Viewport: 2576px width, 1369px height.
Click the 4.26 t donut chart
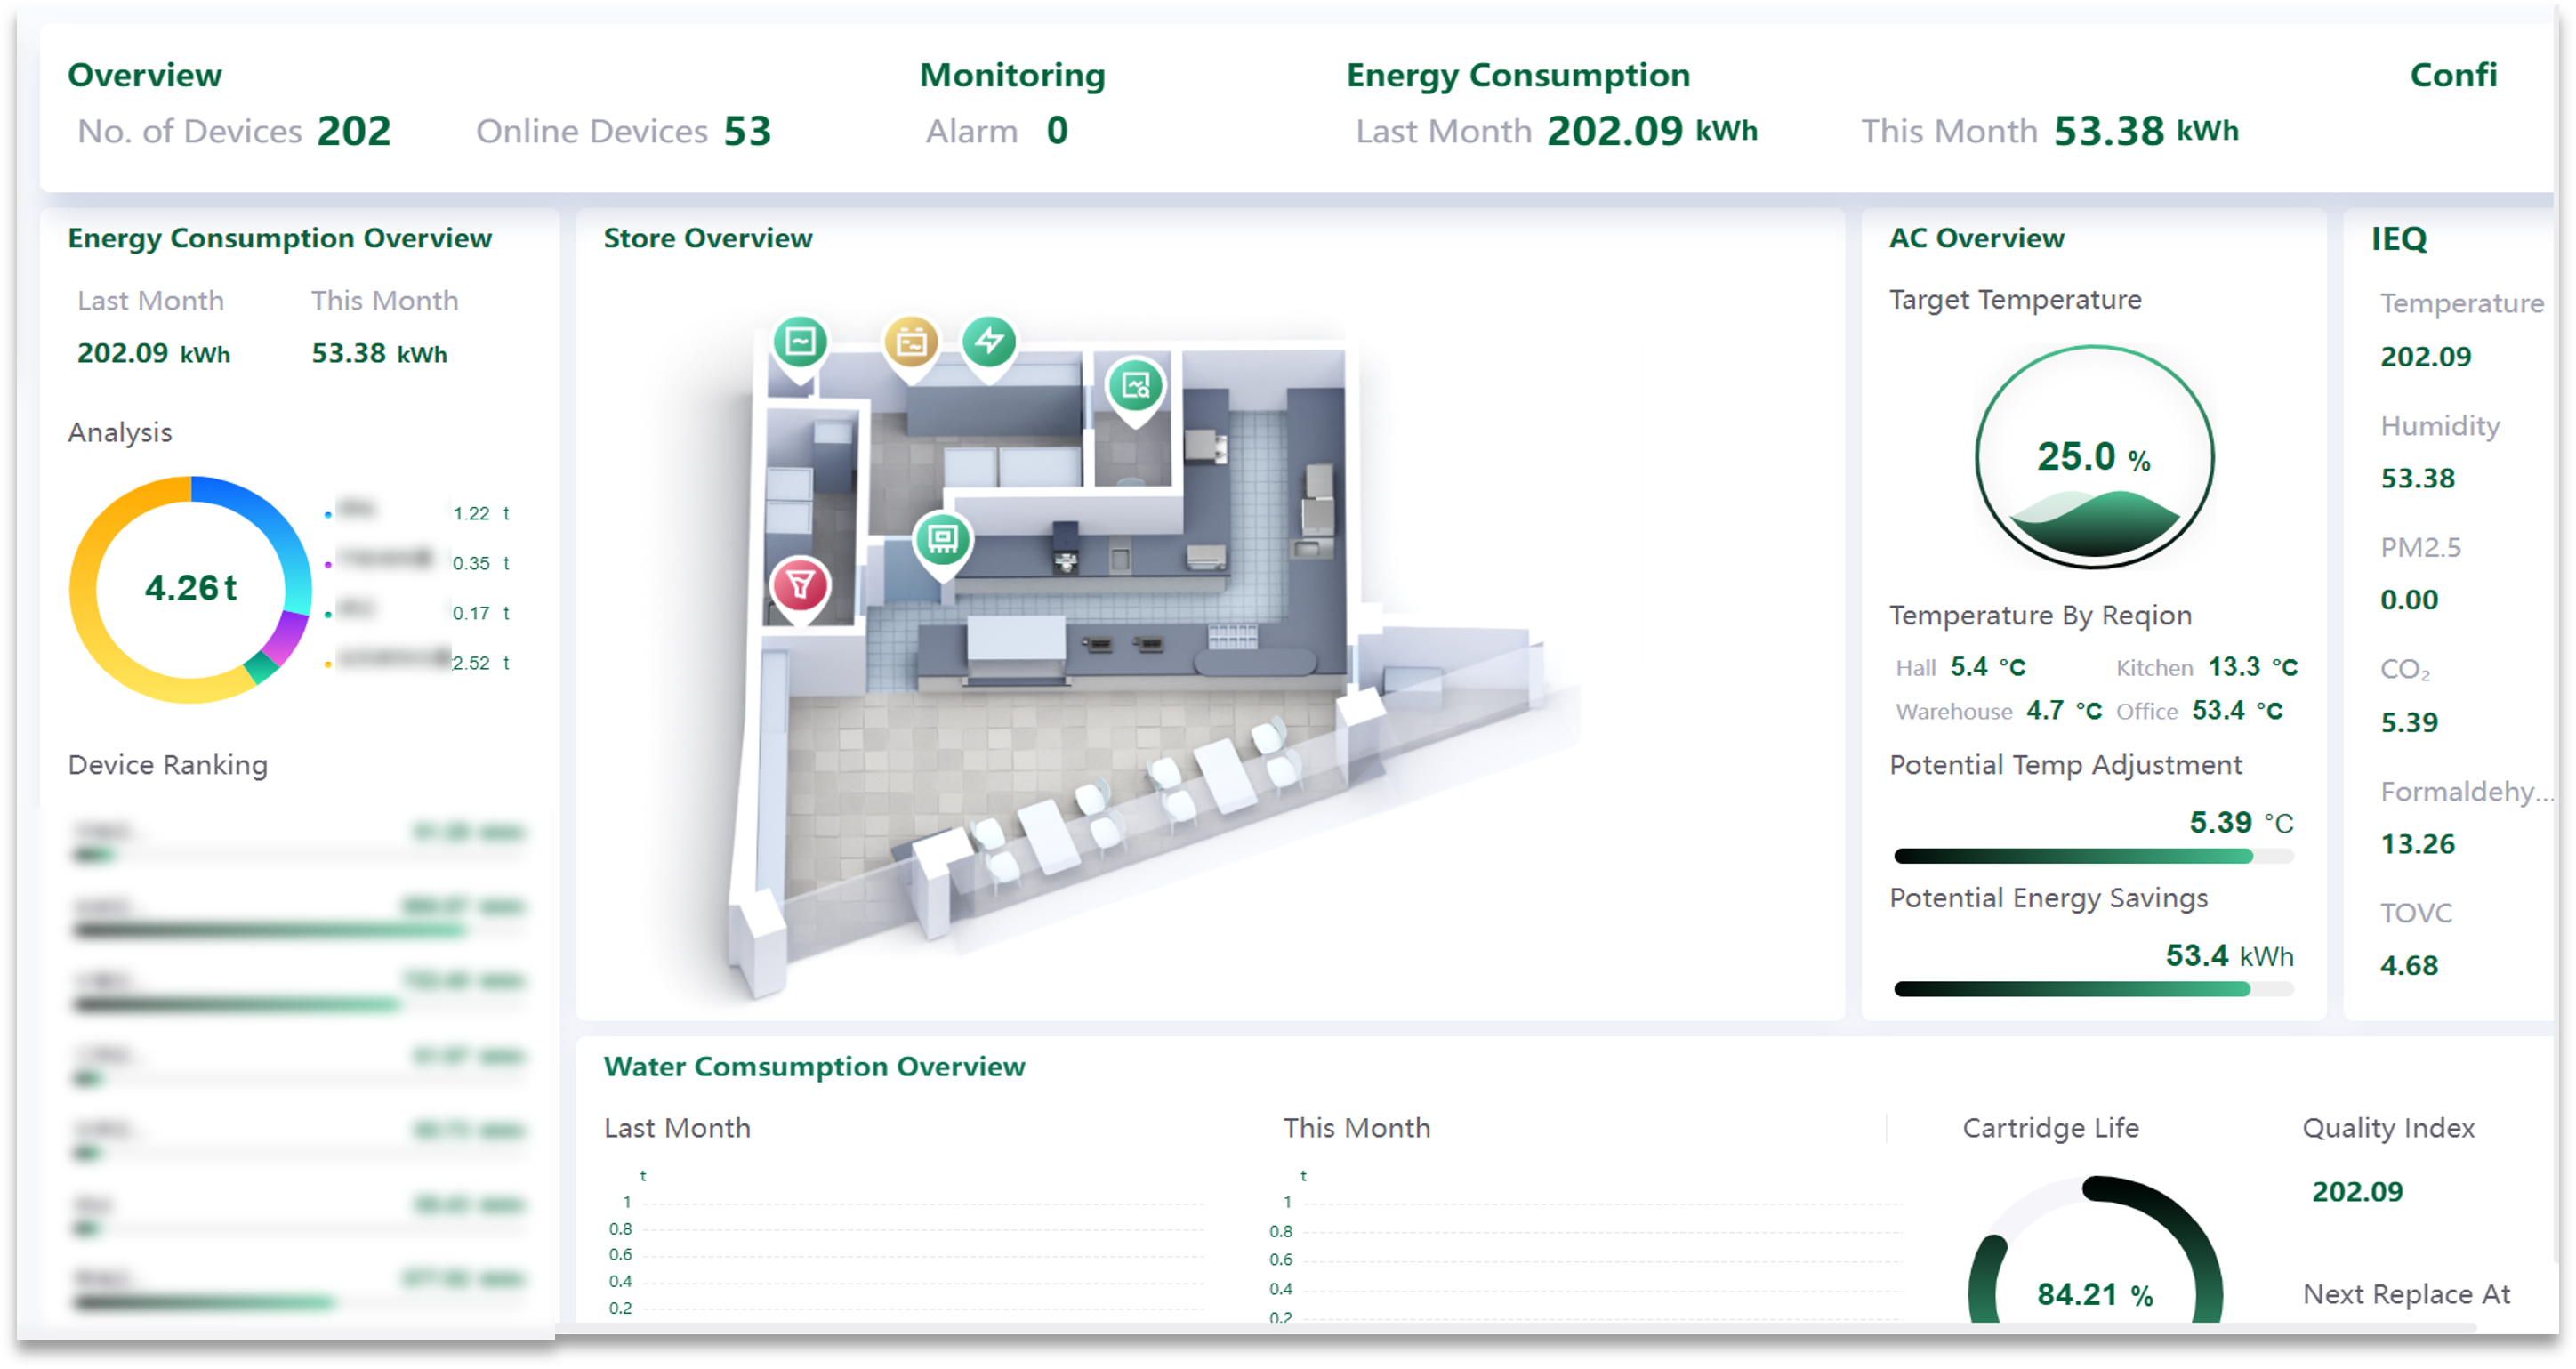tap(190, 589)
